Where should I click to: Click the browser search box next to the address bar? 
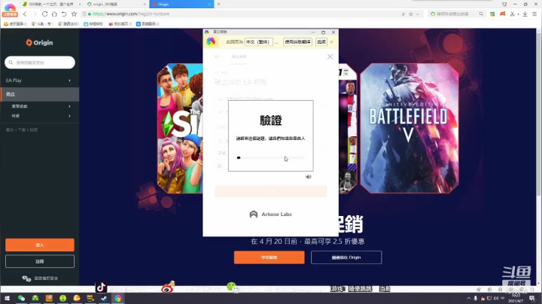pyautogui.click(x=456, y=14)
